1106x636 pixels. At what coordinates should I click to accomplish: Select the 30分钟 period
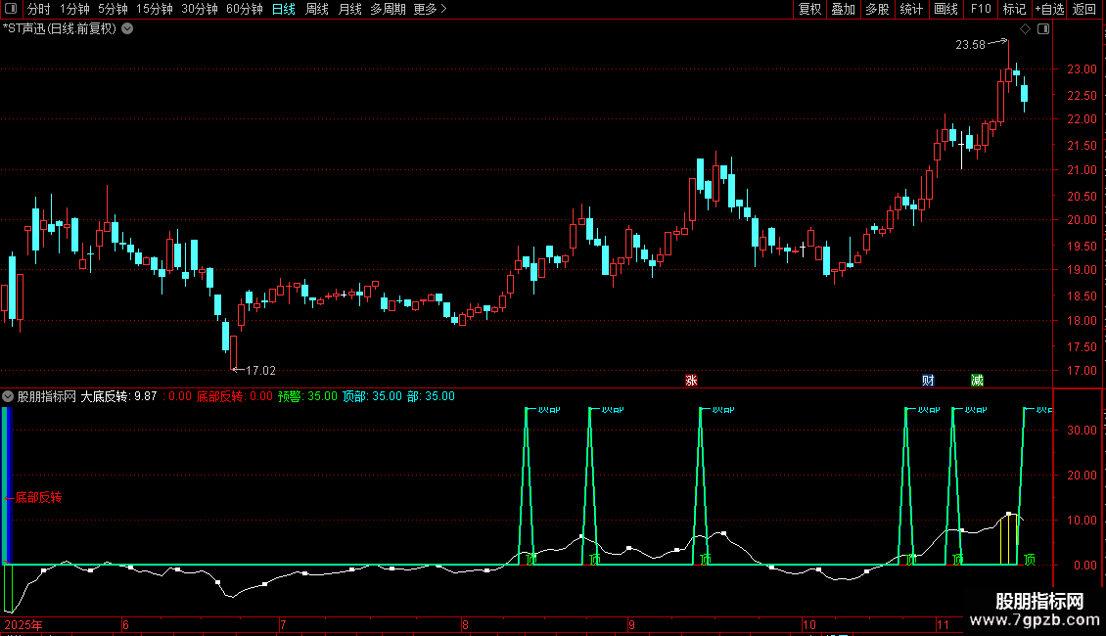199,9
